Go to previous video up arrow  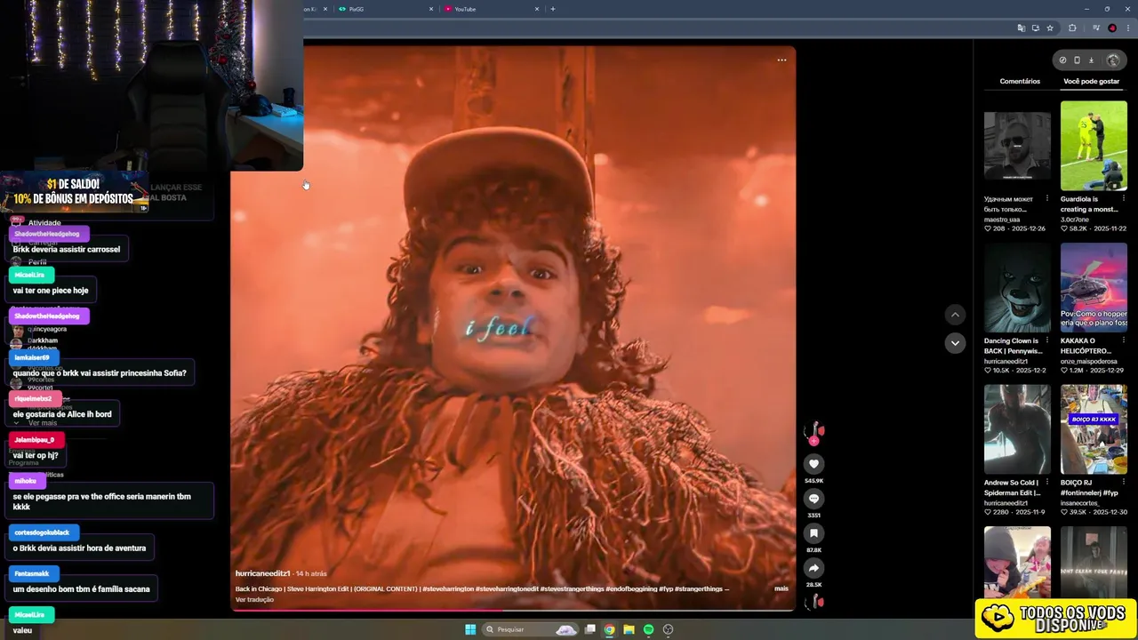pos(955,315)
